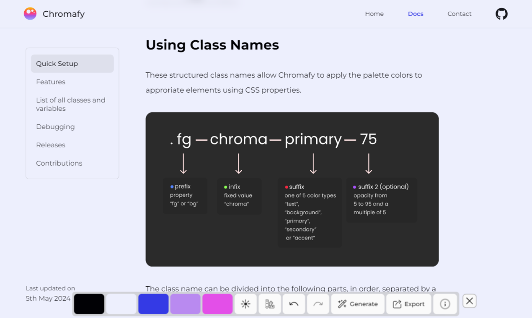Click the Using Class Names heading
This screenshot has width=532, height=318.
pos(212,45)
